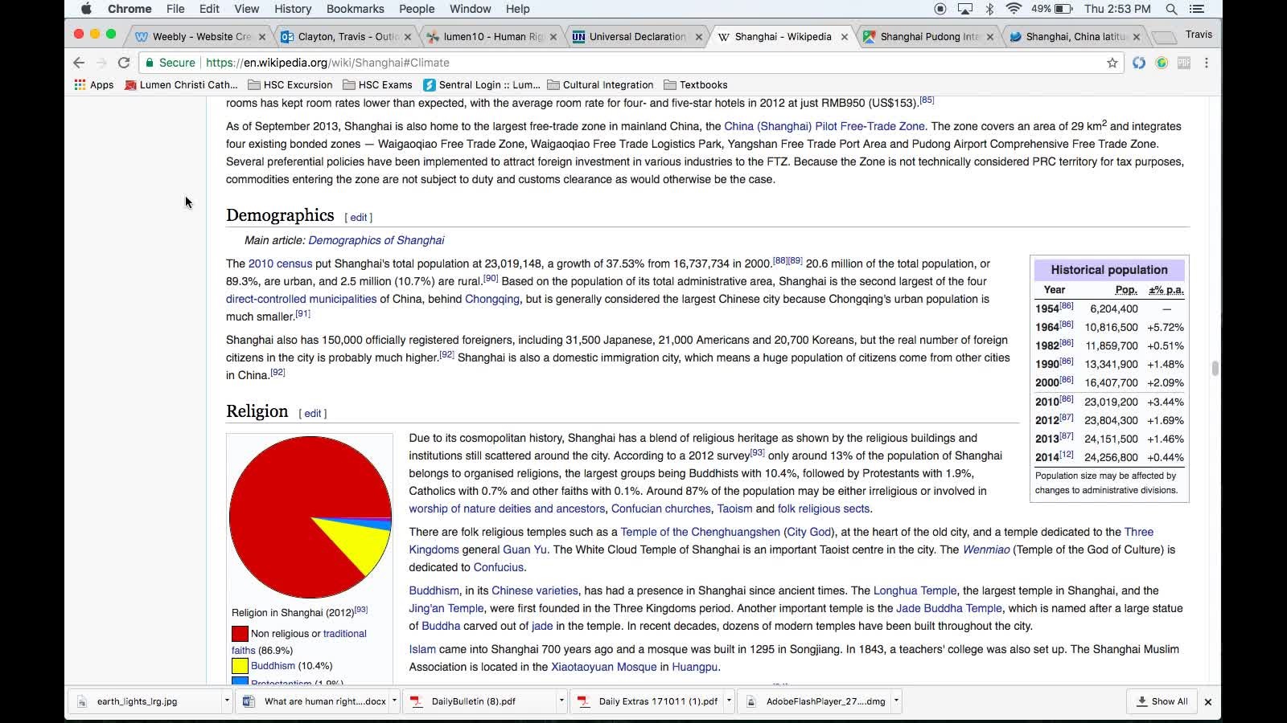Click Show All downloads button
1287x723 pixels.
coord(1162,701)
